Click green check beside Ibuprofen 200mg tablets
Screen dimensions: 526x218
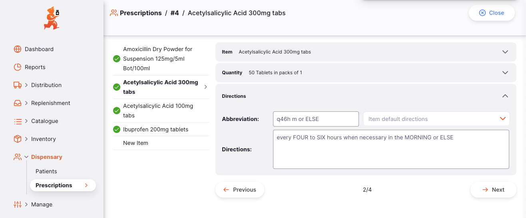(117, 129)
